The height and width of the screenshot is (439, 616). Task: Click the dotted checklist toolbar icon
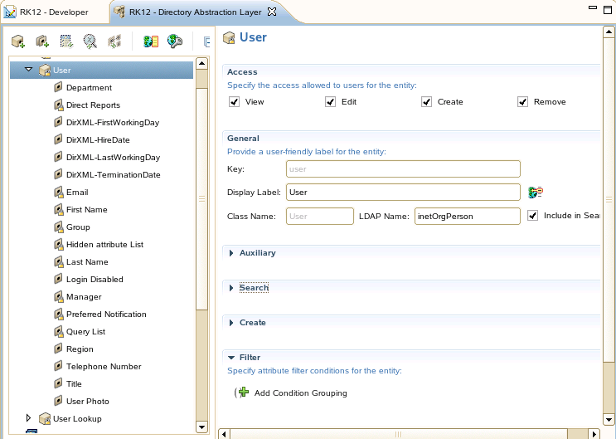(x=66, y=41)
